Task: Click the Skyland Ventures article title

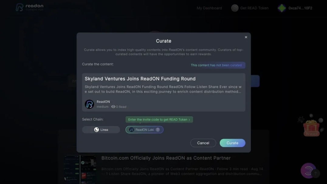Action: [x=140, y=79]
